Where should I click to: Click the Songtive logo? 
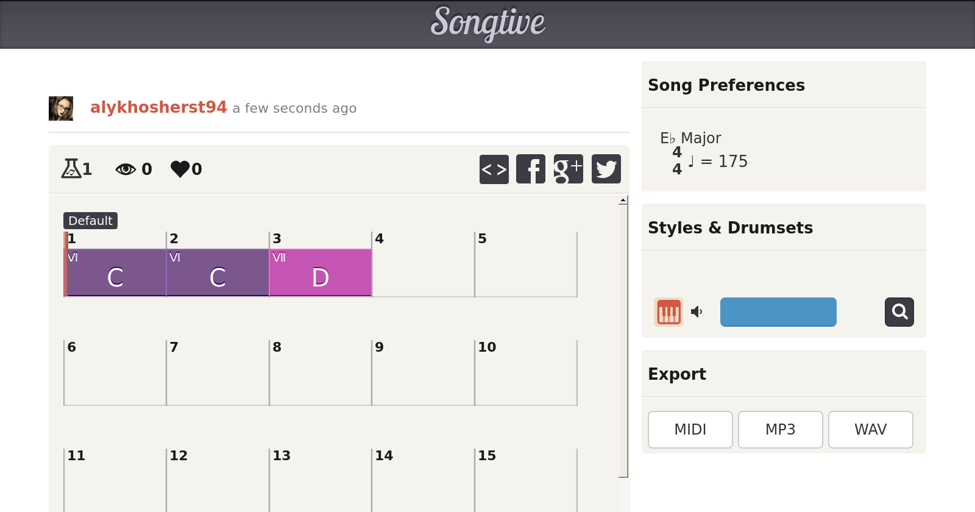click(x=487, y=23)
